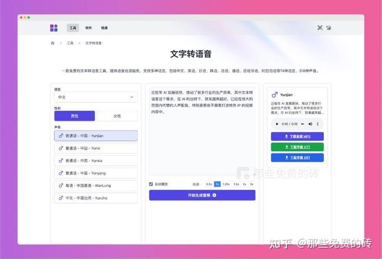Set speed to 1x
This screenshot has width=382, height=259.
[x=217, y=184]
